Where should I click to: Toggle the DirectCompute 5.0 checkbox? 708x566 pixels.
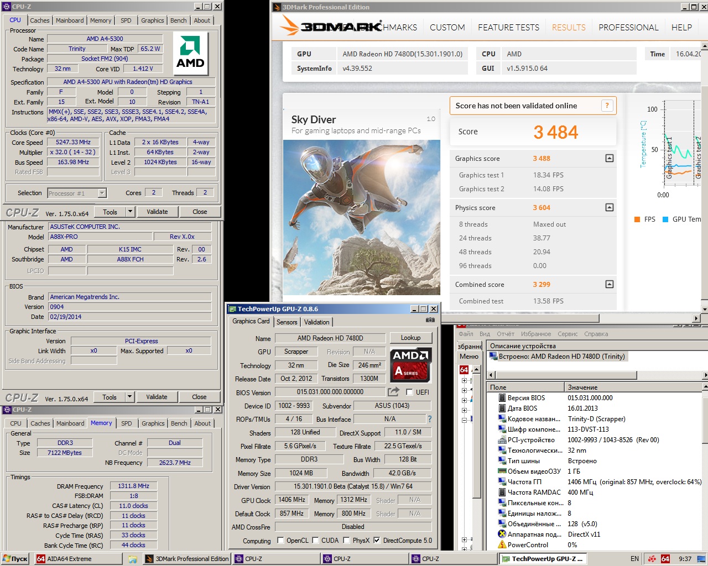(377, 541)
